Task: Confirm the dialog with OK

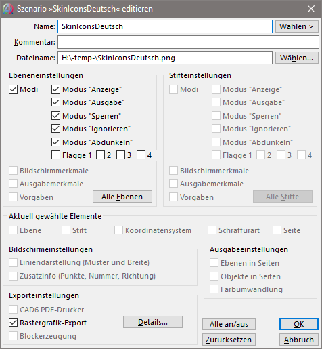Action: 299,324
